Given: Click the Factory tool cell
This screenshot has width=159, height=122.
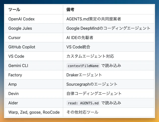Looking at the screenshot, I should (x=34, y=75).
